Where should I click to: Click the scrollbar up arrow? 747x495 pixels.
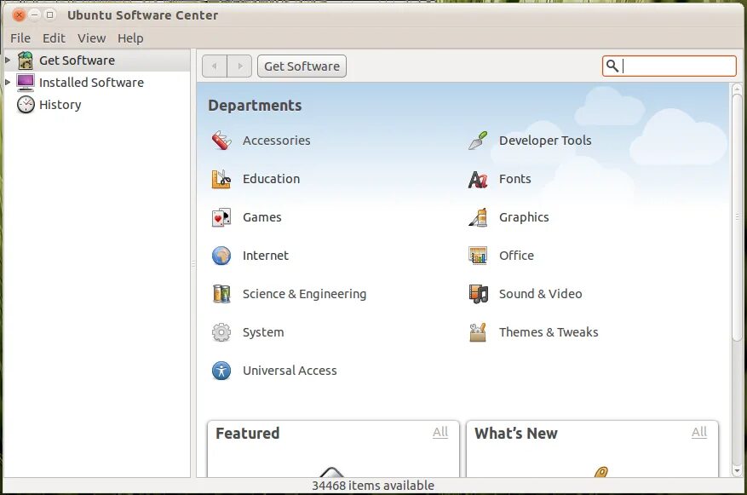coord(737,89)
